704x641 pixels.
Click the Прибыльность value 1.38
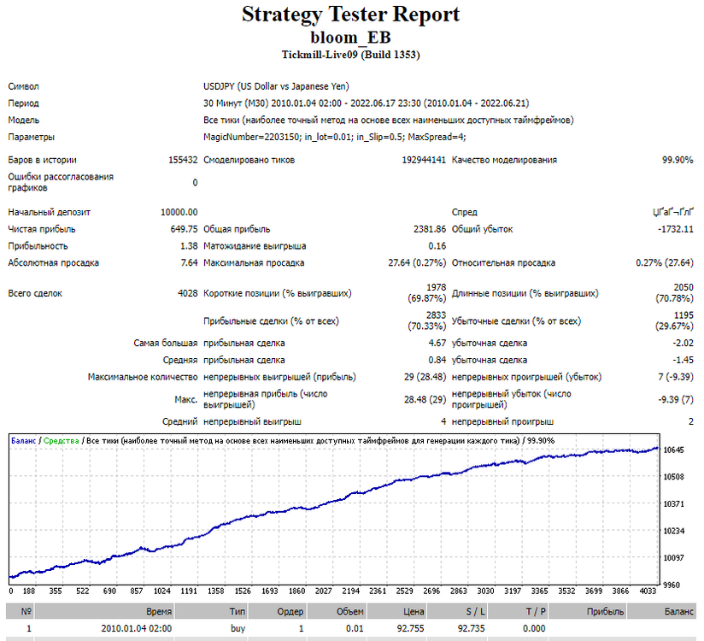click(x=189, y=246)
